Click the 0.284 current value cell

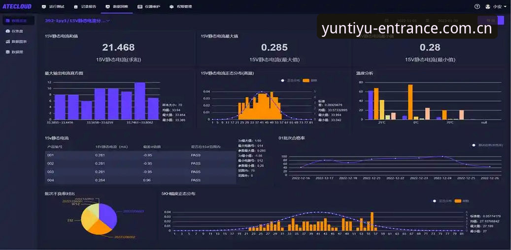(100, 180)
